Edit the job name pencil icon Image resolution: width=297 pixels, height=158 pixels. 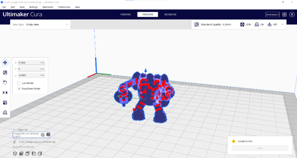pyautogui.click(x=14, y=142)
